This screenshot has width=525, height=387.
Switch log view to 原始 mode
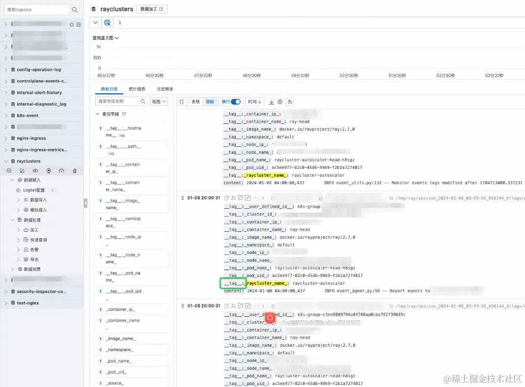pyautogui.click(x=210, y=102)
